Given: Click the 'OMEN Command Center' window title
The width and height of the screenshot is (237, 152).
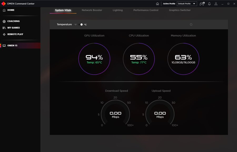Looking at the screenshot, I should coord(21,4).
